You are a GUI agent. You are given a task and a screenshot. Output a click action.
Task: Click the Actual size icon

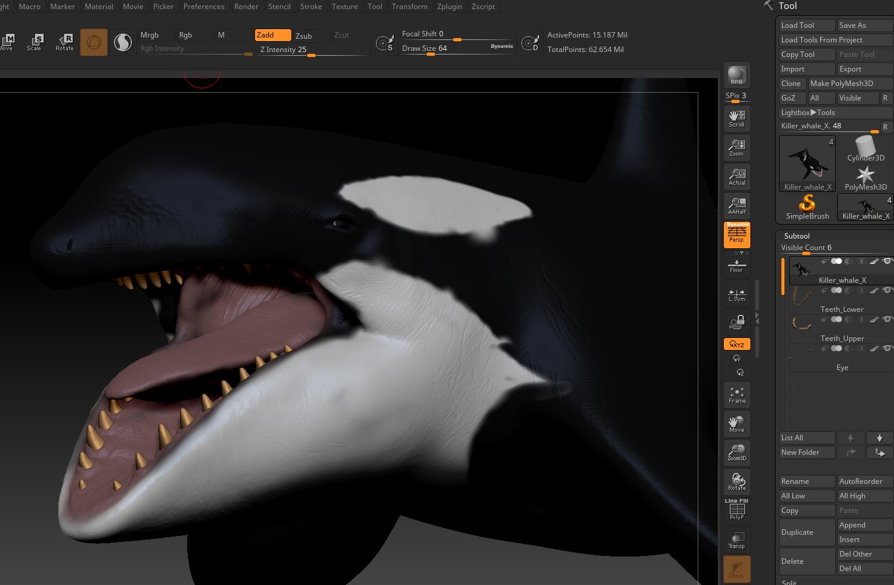point(737,177)
